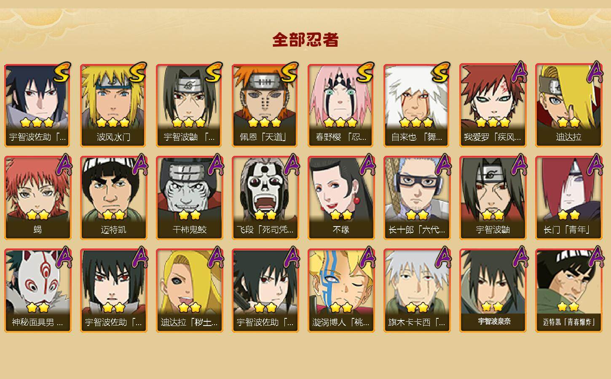Screen dimensions: 611x379
Task: Choose the 漩涡博人 ninja card
Action: click(x=341, y=291)
